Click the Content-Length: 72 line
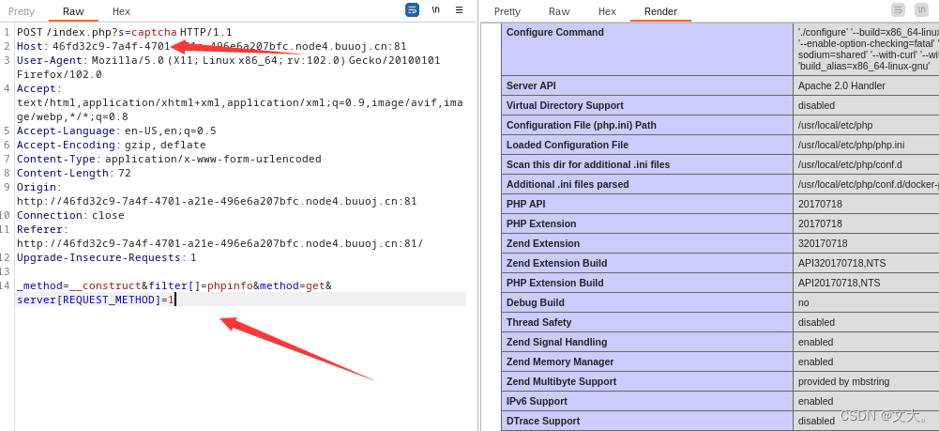This screenshot has width=939, height=431. point(74,173)
